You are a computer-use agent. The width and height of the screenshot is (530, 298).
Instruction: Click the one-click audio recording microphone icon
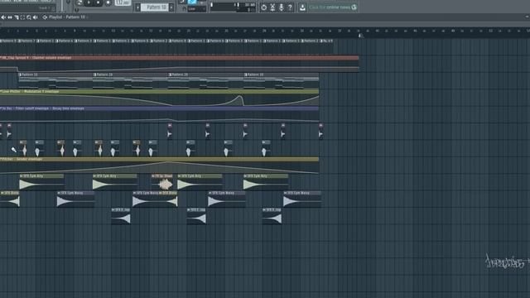coord(281,7)
